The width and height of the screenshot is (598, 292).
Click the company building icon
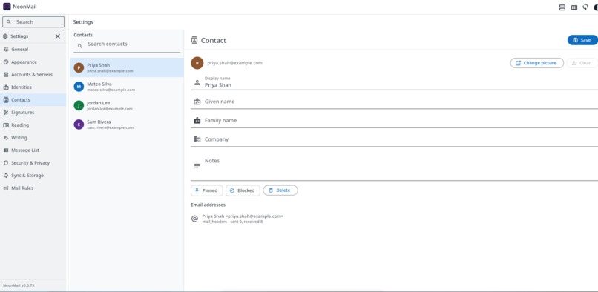tap(197, 139)
